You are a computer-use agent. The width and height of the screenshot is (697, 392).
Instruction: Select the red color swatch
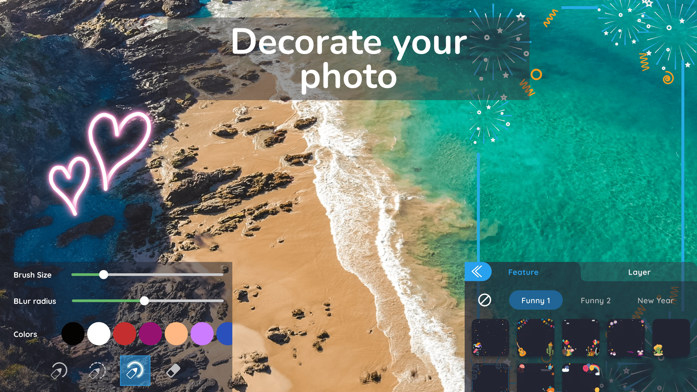pyautogui.click(x=125, y=335)
